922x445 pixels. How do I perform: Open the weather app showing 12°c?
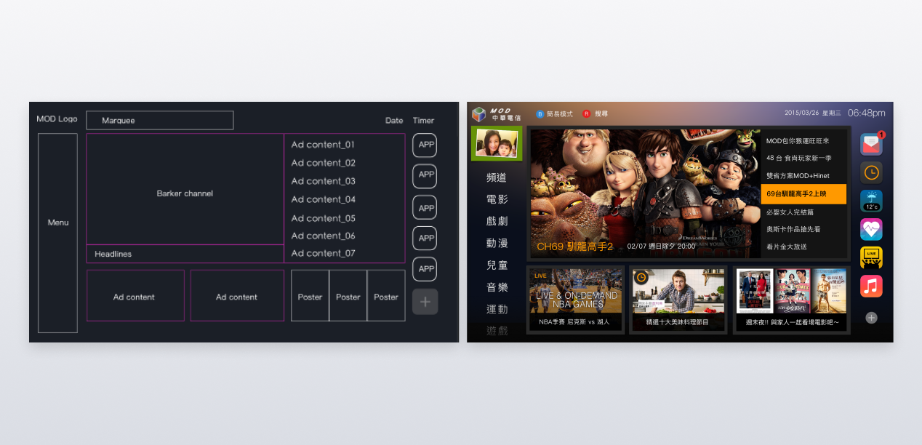[871, 201]
